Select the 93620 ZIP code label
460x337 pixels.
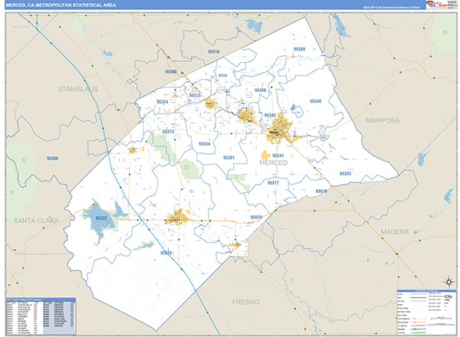click(256, 218)
